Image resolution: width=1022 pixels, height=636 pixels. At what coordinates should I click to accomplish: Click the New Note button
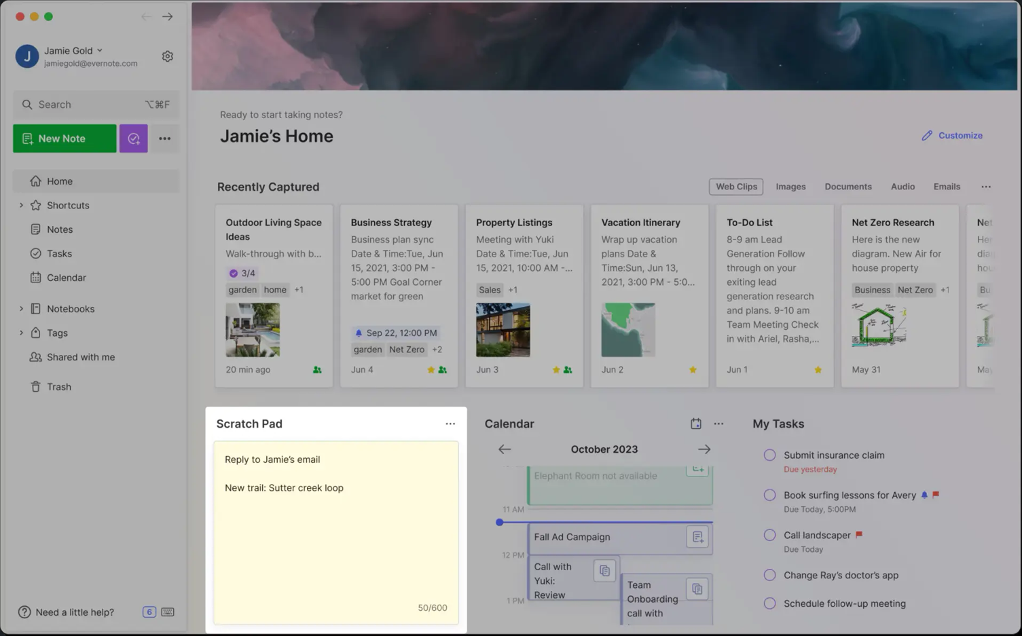pyautogui.click(x=65, y=138)
